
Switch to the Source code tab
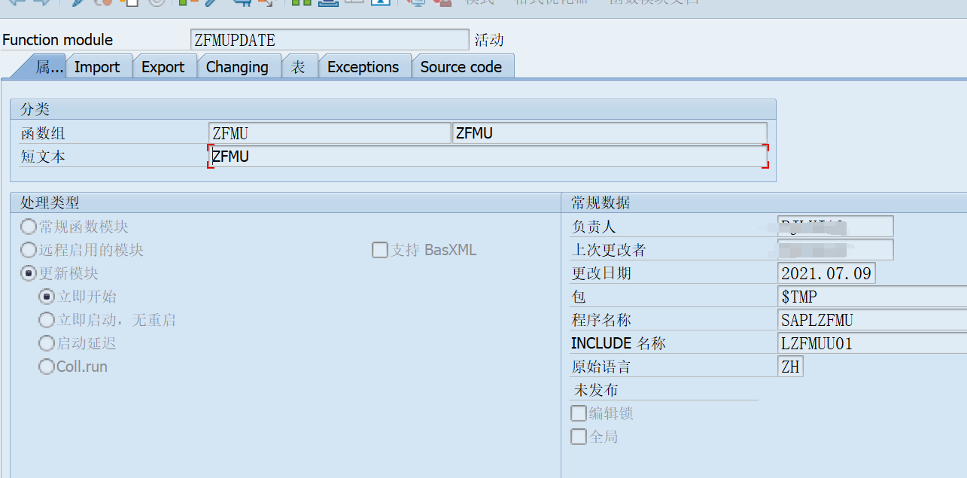coord(463,66)
